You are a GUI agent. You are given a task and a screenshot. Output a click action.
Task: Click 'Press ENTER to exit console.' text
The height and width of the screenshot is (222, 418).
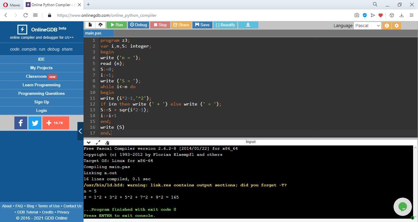[x=119, y=216]
